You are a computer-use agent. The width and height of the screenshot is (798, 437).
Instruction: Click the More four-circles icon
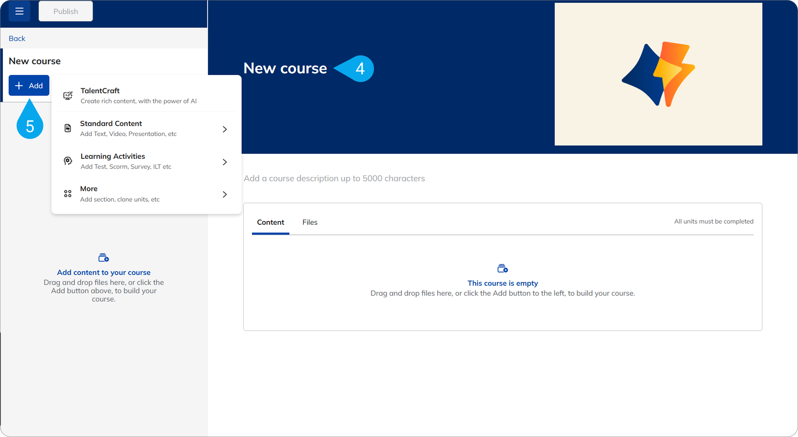(x=68, y=194)
